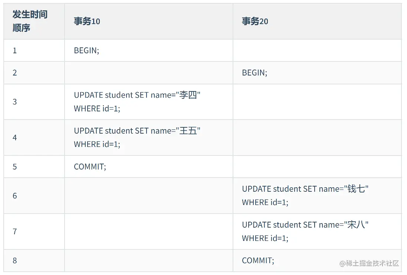Screen dimensions: 407x275
Task: Click the sequence number 5 cell
Action: [15, 167]
